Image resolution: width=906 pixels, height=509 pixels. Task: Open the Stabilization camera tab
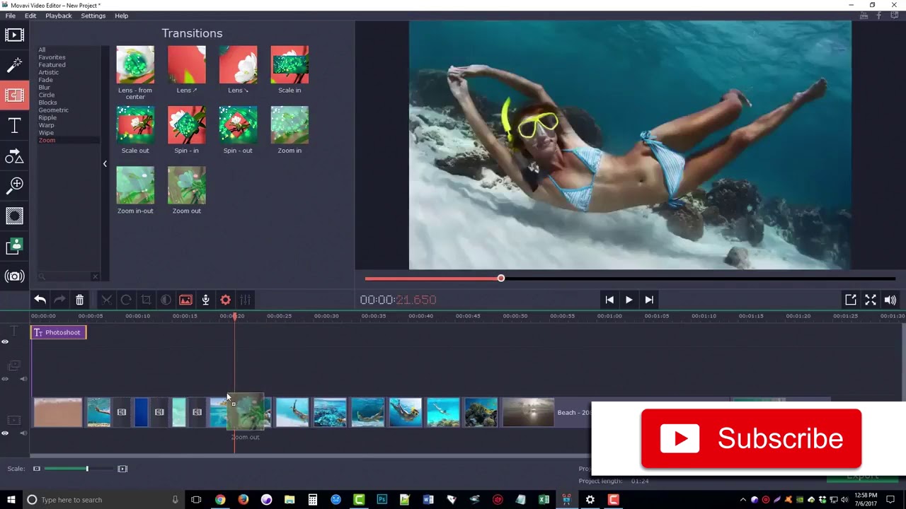click(x=14, y=276)
